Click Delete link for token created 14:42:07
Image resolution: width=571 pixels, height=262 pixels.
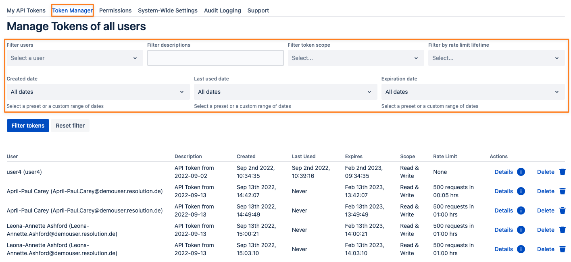[546, 191]
